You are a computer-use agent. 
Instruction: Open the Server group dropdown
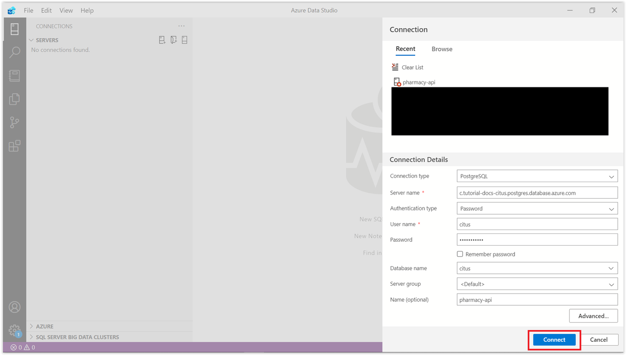tap(537, 284)
